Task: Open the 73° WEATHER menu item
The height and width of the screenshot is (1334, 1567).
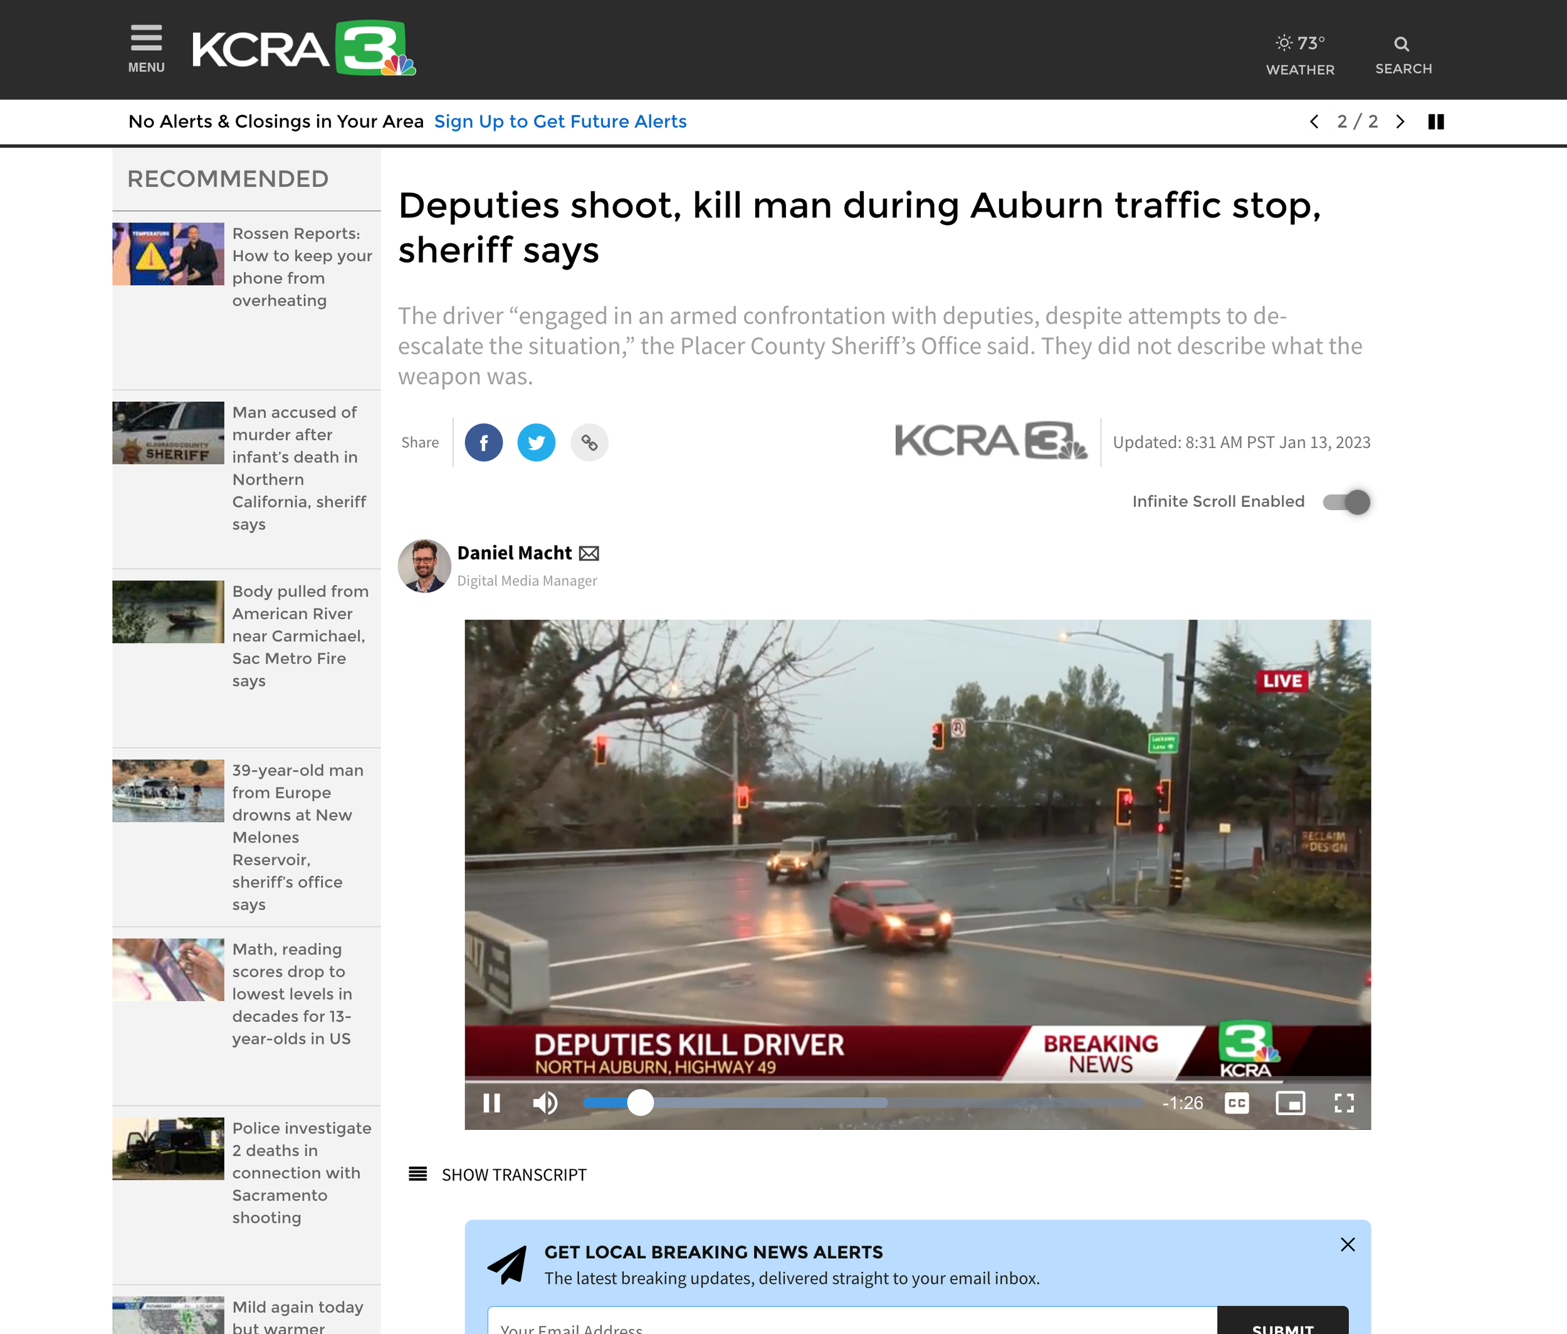Action: point(1300,55)
